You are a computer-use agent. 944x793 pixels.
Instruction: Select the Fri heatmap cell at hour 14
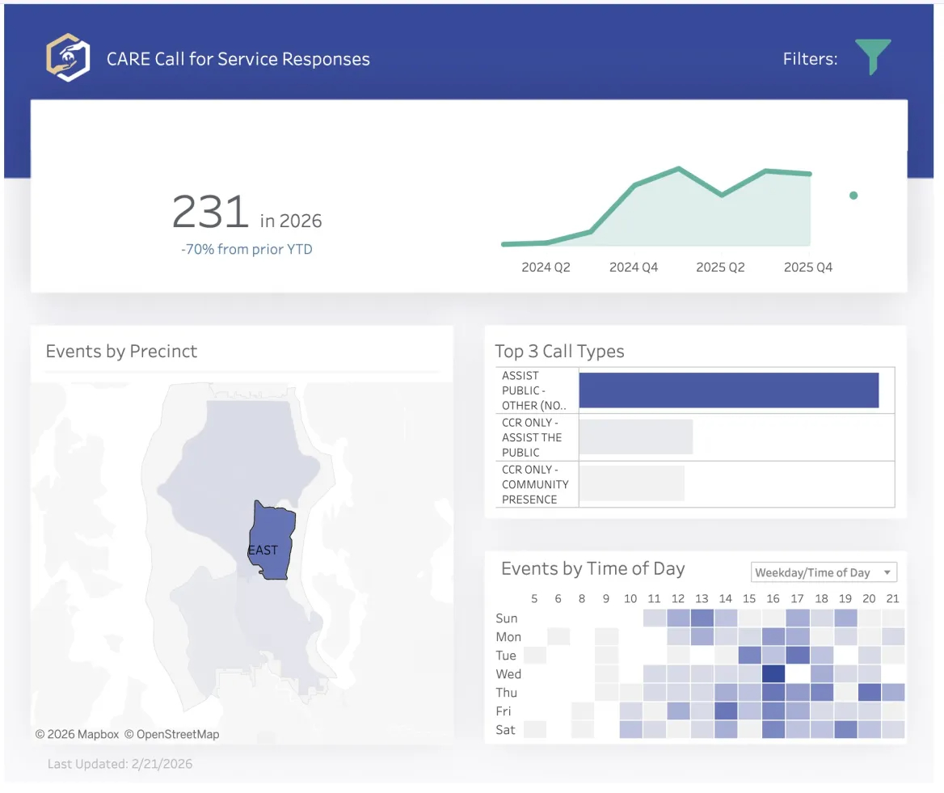pyautogui.click(x=726, y=711)
